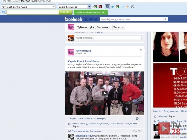Expand the Tylko muzyka page dropdown
The width and height of the screenshot is (187, 140).
coord(85,27)
